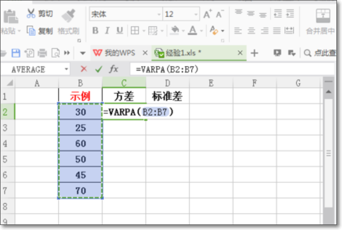Click the clear formatting eraser icon
The image size is (342, 230).
213,31
